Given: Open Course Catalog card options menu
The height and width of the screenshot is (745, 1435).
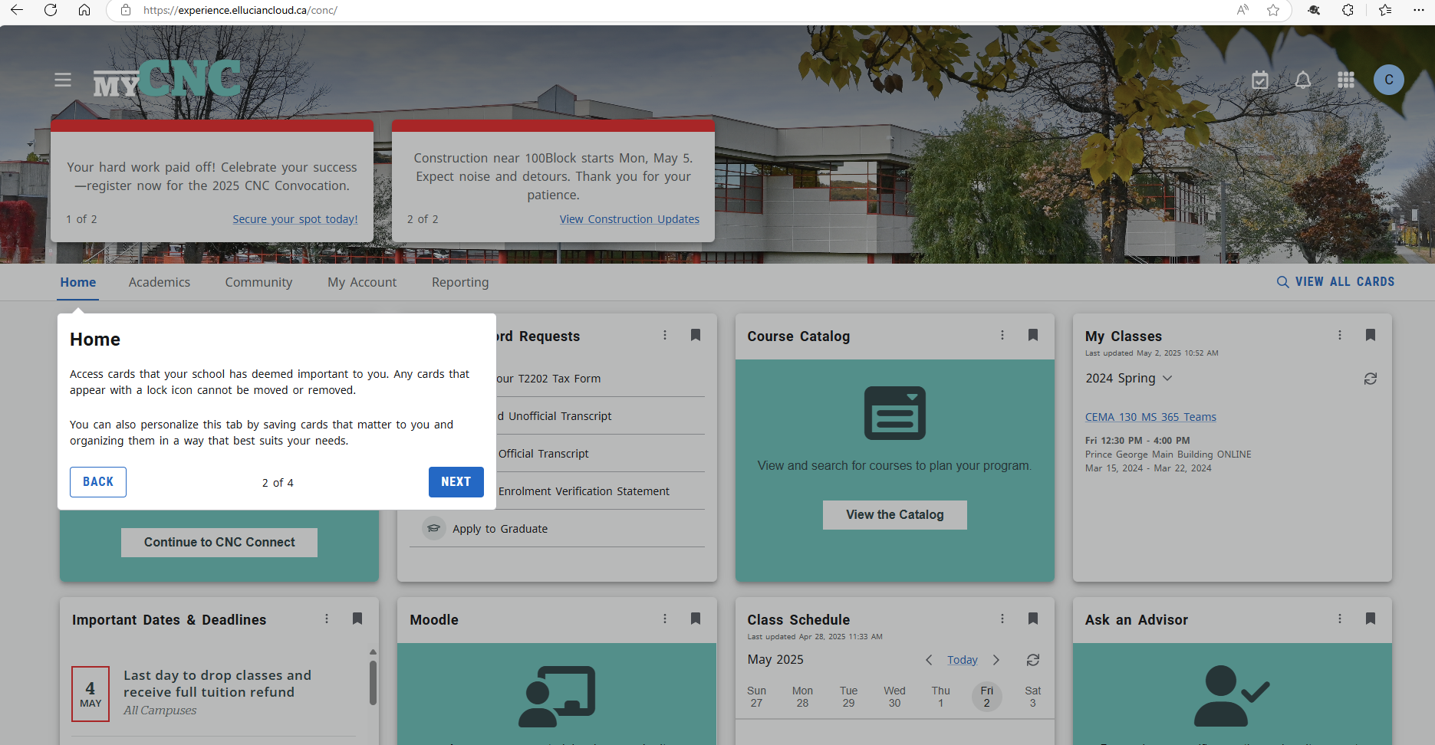Looking at the screenshot, I should coord(1002,335).
